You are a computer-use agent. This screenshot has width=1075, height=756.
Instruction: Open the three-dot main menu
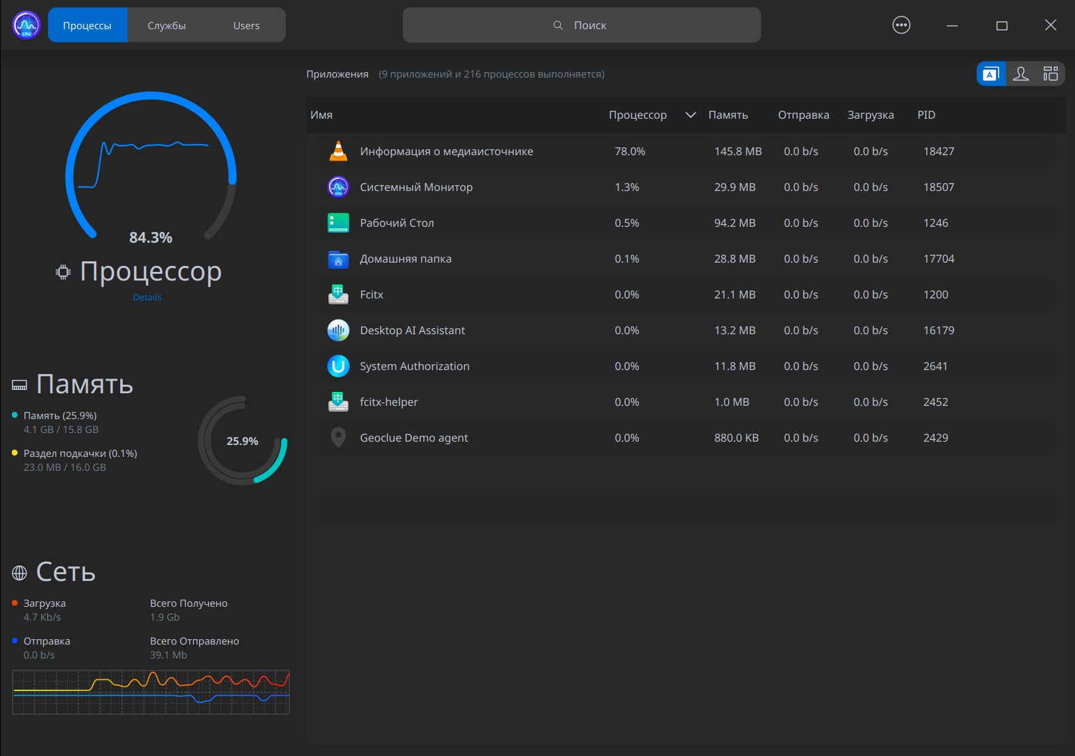point(901,25)
